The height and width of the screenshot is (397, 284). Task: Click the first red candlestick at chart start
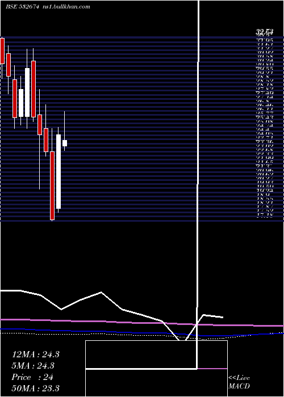click(2, 51)
